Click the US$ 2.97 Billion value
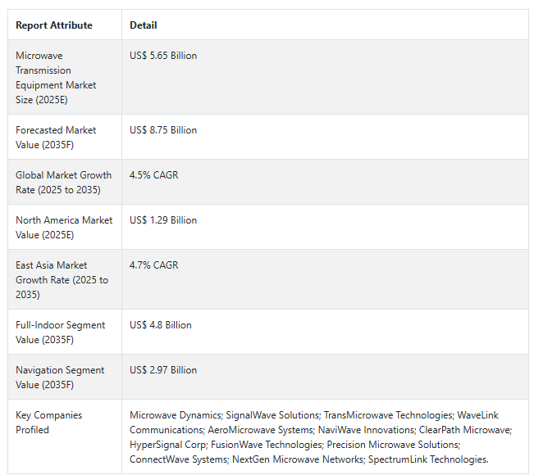Screen dimensions: 534x475 click(163, 370)
